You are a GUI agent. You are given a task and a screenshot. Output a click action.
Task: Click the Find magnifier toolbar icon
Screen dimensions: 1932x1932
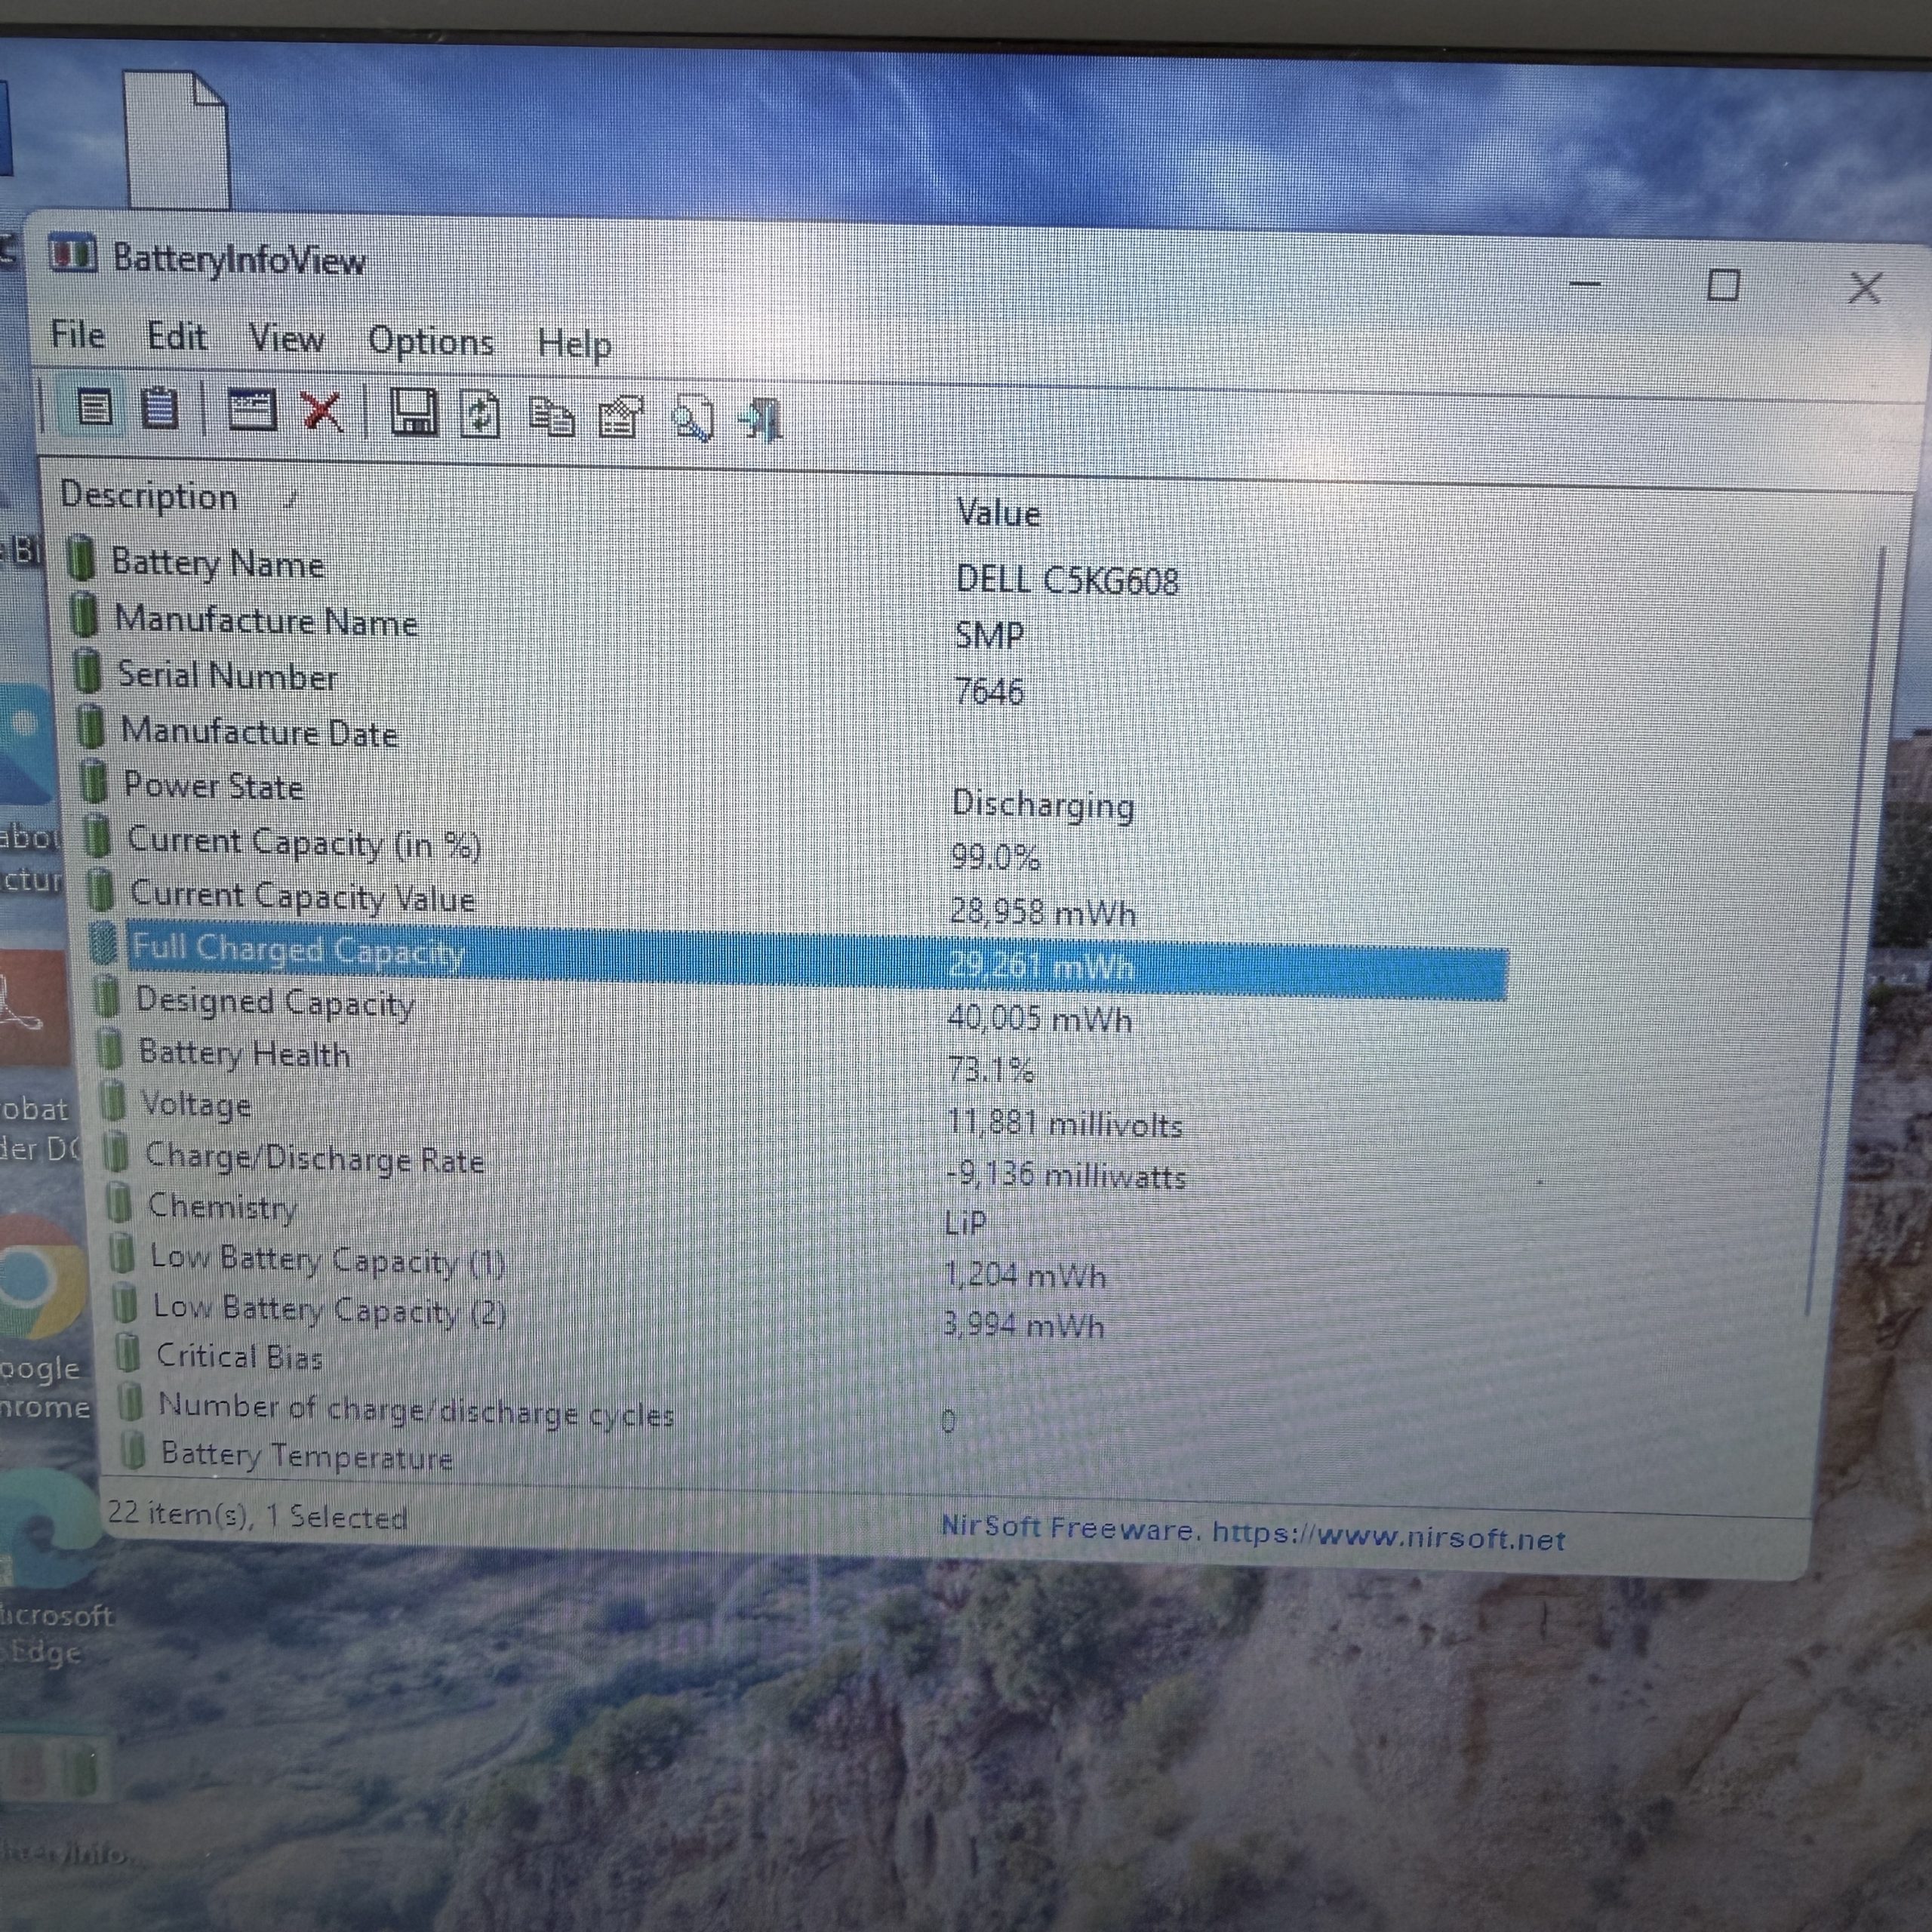click(x=692, y=419)
